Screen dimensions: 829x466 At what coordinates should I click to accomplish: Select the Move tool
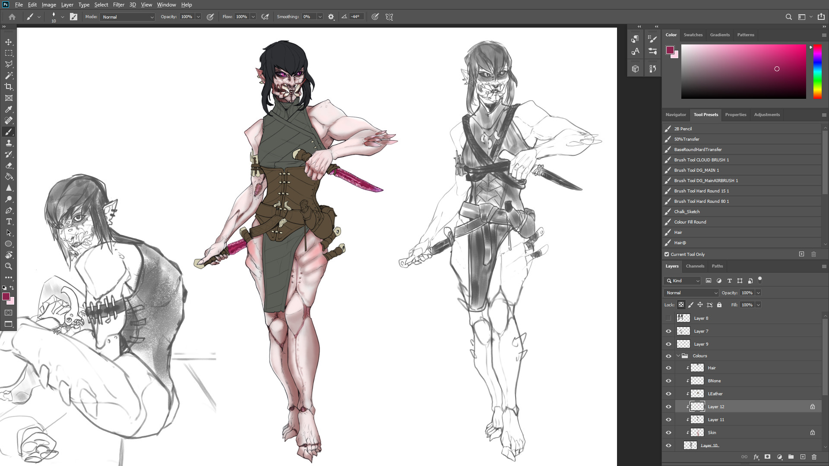9,42
